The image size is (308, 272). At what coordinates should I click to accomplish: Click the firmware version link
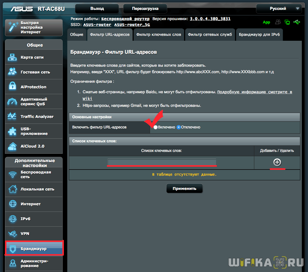click(x=210, y=19)
